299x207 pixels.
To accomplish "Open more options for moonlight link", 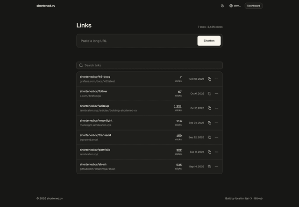I will [216, 123].
